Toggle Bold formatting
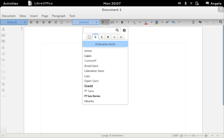Image resolution: width=224 pixels, height=138 pixels. point(122,22)
